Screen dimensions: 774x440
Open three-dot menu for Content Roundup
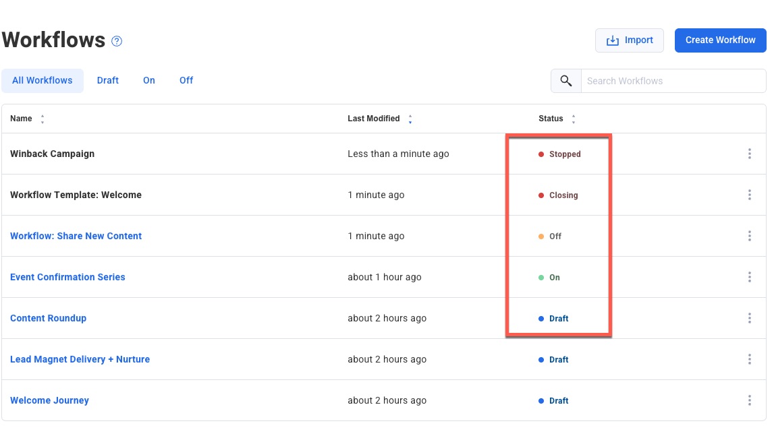coord(749,319)
